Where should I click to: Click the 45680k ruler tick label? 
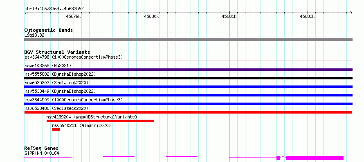[151, 16]
